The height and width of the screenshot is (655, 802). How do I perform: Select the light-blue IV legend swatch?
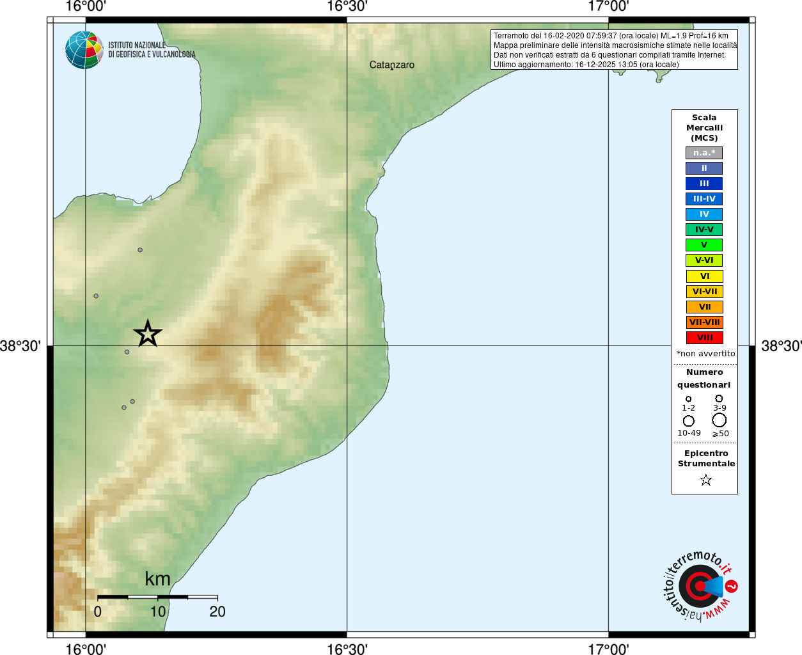tap(704, 214)
